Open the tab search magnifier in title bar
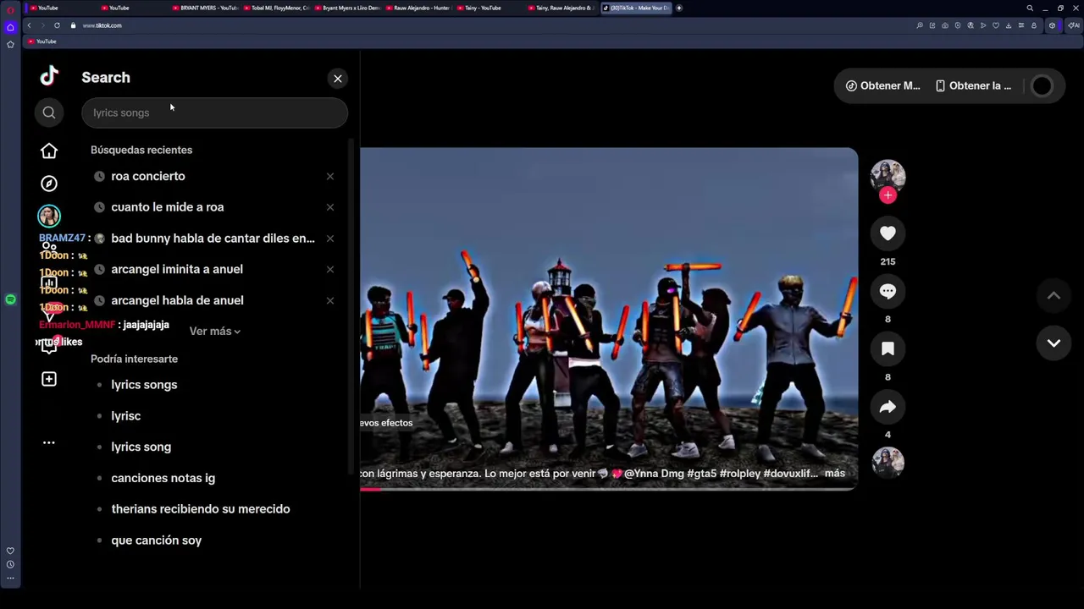Image resolution: width=1084 pixels, height=609 pixels. tap(1030, 8)
